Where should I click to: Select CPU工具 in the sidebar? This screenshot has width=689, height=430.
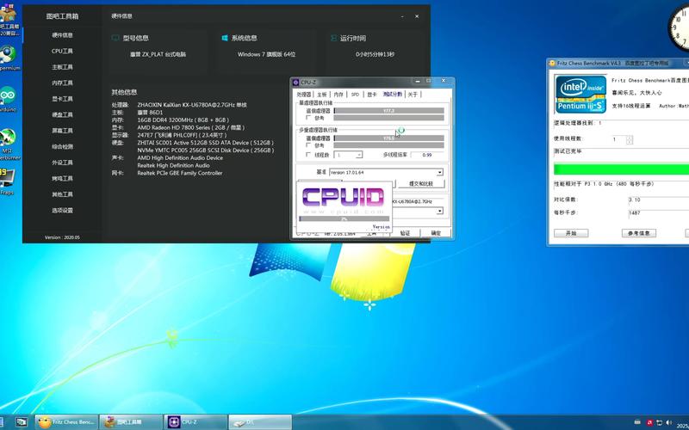[x=62, y=52]
